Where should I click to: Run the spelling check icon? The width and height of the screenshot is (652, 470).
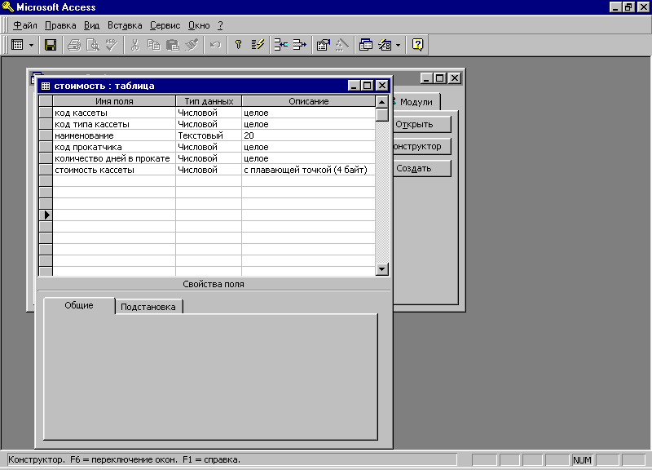112,45
